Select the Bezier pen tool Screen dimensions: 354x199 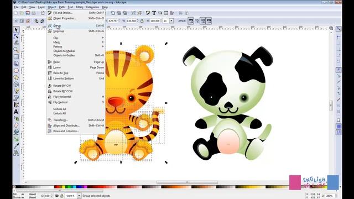16,98
